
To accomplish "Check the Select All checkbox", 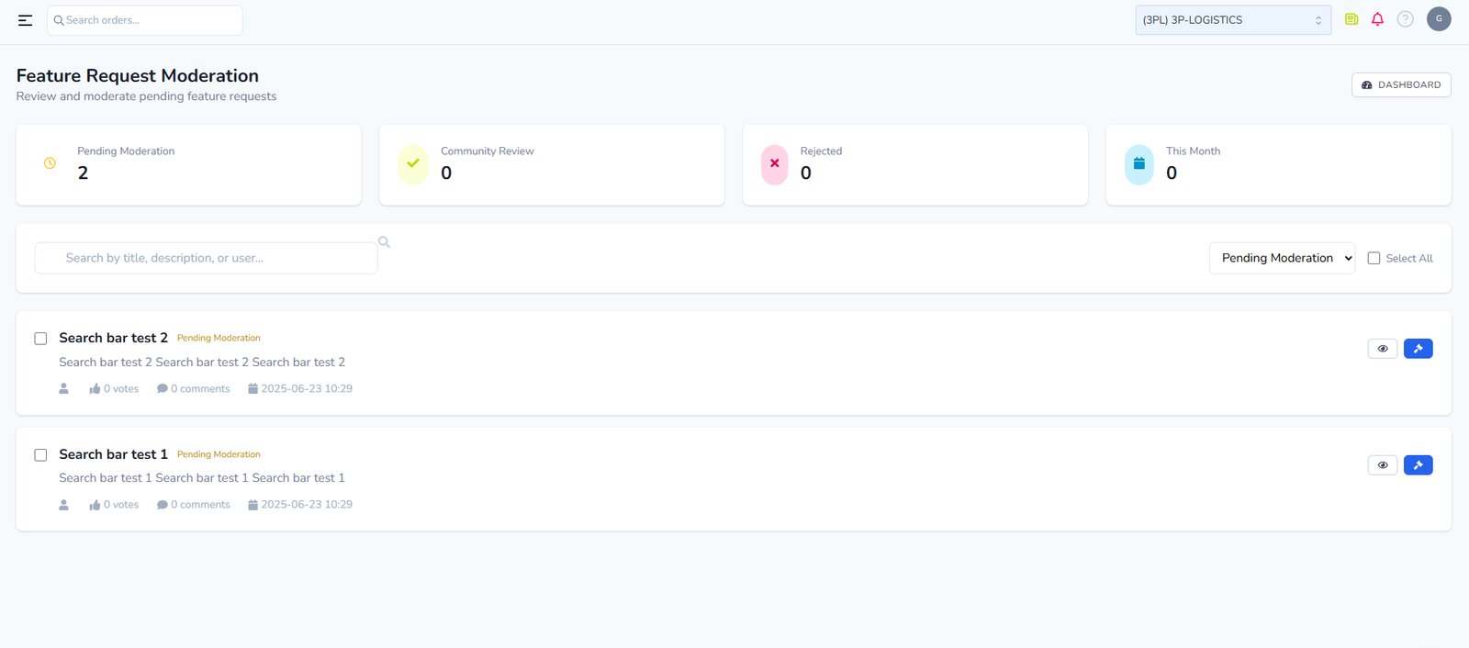I will point(1374,259).
